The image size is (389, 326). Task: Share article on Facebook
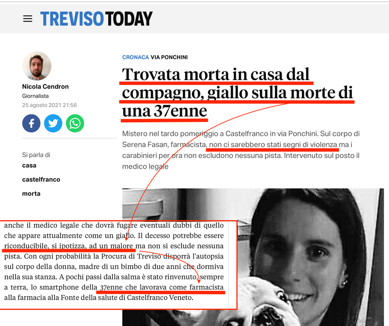(31, 123)
